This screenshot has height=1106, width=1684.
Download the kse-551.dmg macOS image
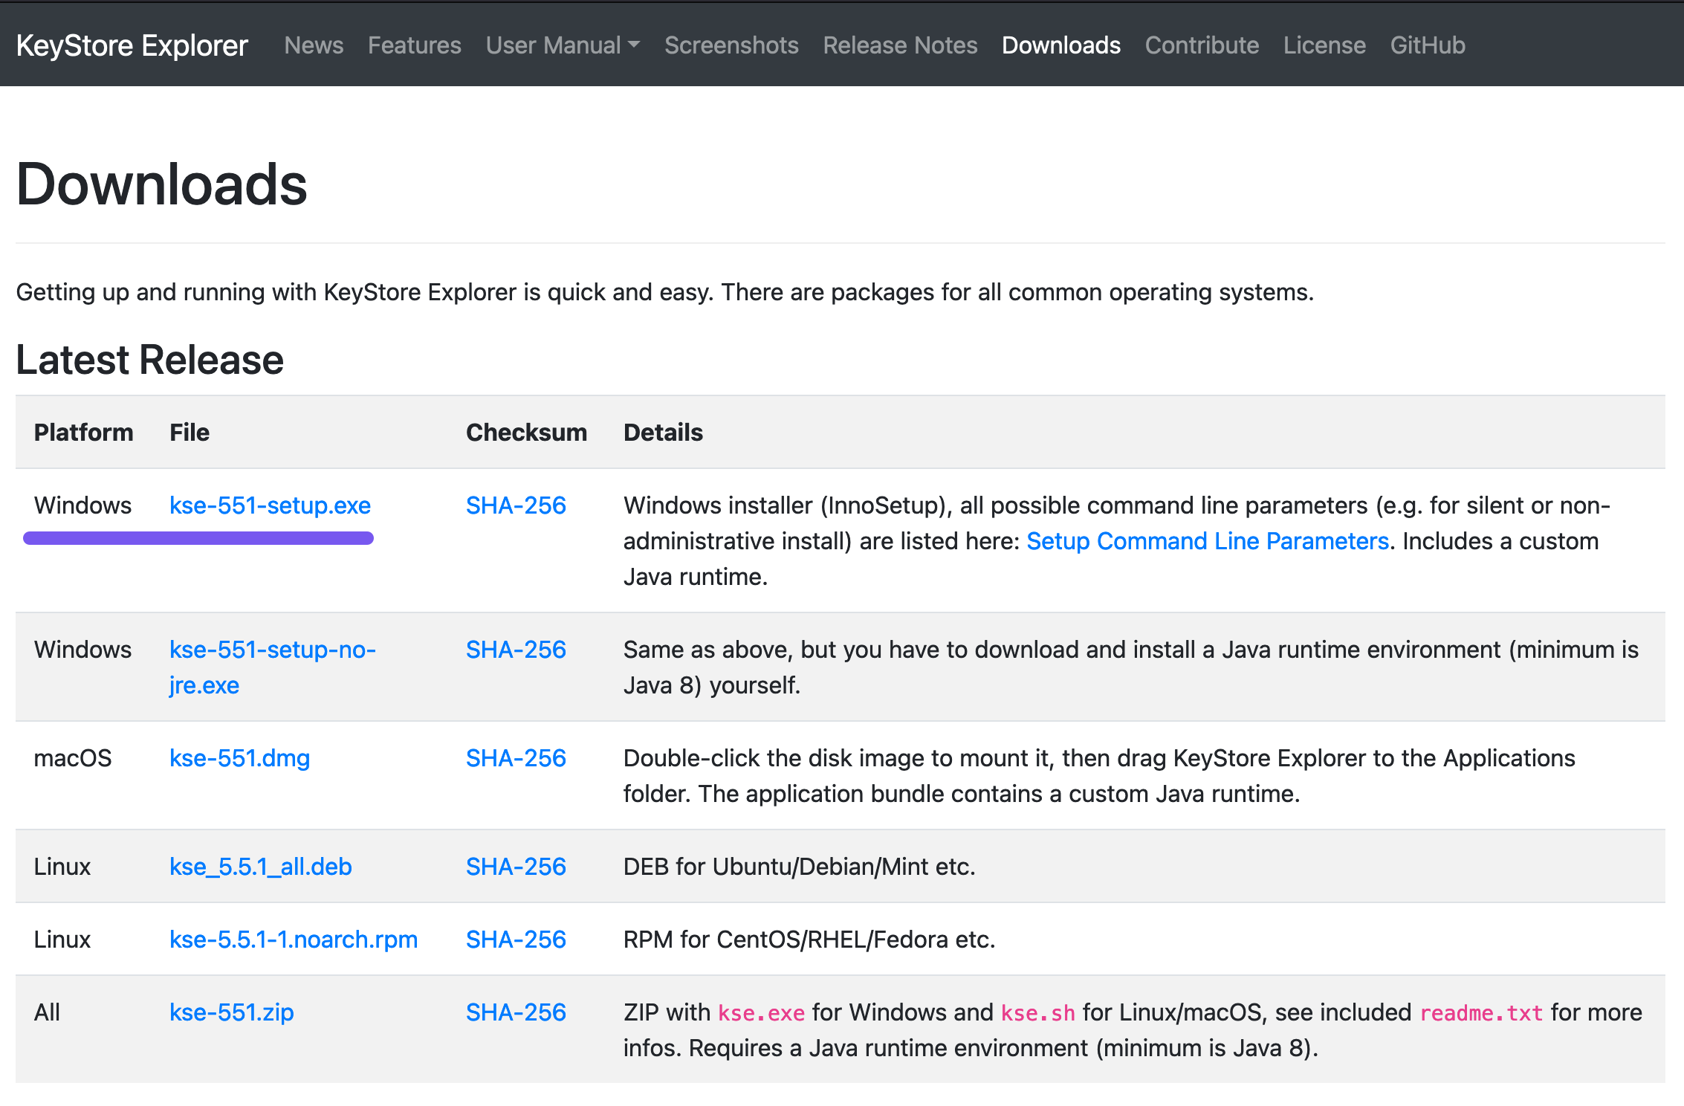point(239,758)
